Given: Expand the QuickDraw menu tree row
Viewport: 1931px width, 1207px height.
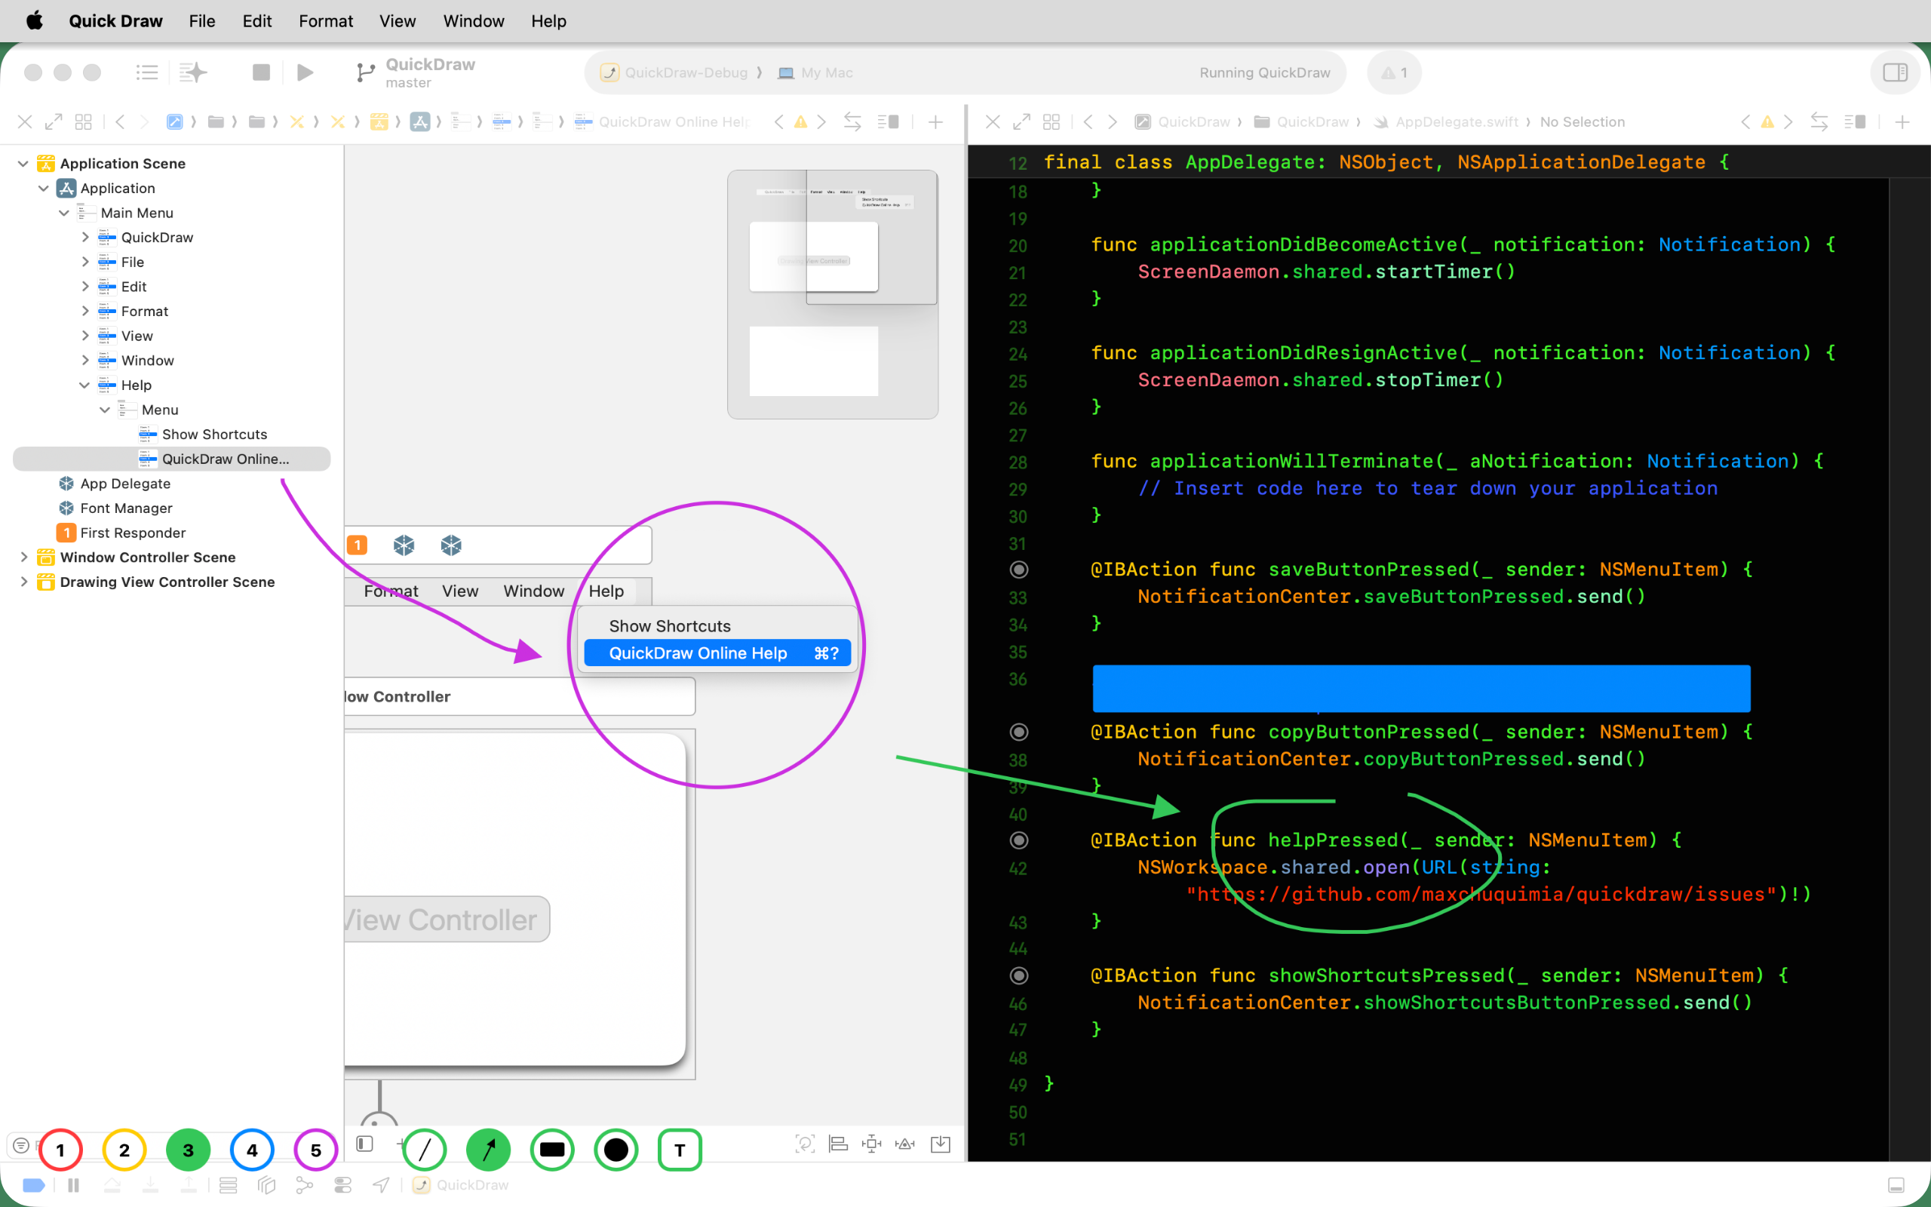Looking at the screenshot, I should point(84,237).
